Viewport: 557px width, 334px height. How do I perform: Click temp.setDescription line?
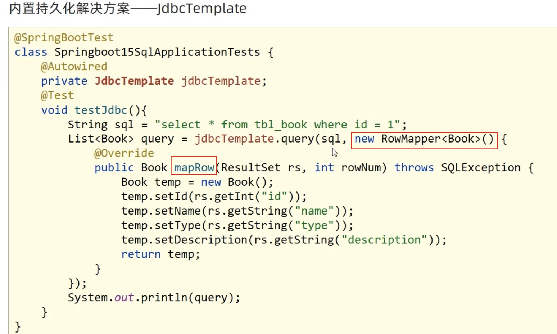[284, 240]
